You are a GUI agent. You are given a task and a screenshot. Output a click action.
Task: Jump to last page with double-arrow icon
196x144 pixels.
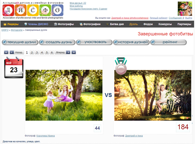(74, 52)
